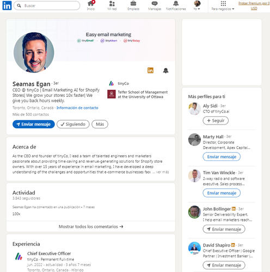The image size is (270, 272).
Task: Expand the Yo profile menu
Action: (x=197, y=5)
